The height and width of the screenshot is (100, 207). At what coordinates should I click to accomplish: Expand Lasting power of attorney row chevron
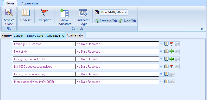(161, 74)
